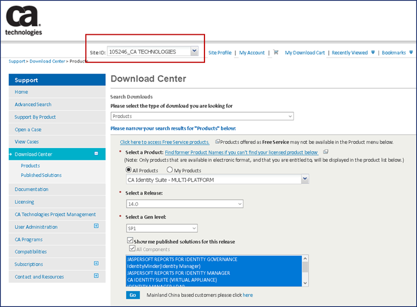Collapse the Download Center sidebar section
The height and width of the screenshot is (307, 417).
tap(97, 153)
